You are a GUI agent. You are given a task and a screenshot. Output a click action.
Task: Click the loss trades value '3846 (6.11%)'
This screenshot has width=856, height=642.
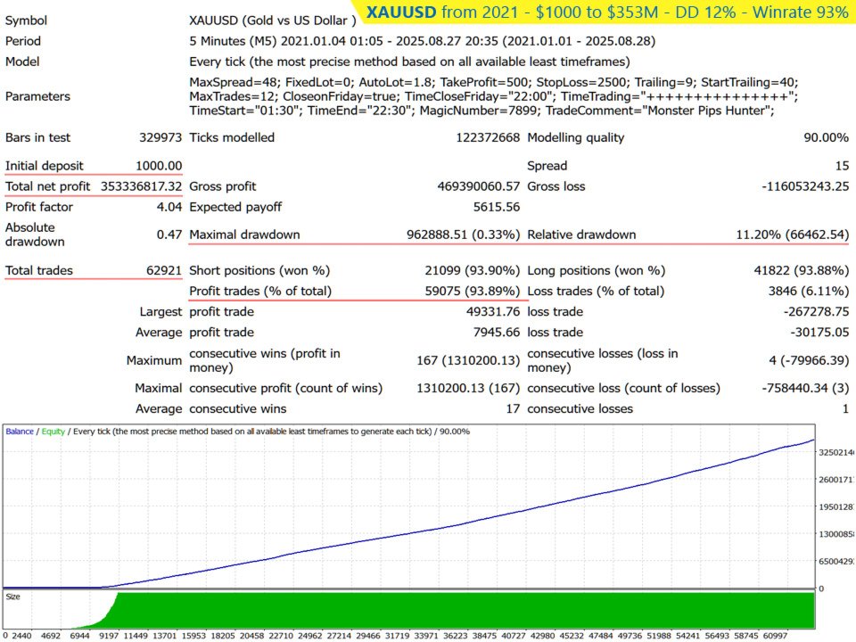click(x=809, y=292)
